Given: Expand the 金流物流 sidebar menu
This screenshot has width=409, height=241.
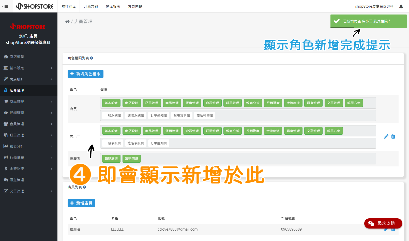Looking at the screenshot, I should point(29,169).
